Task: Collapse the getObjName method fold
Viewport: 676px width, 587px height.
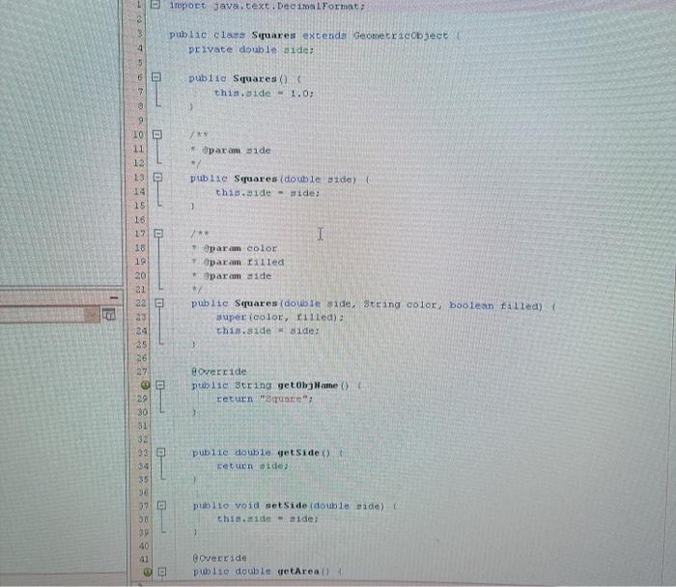Action: [x=160, y=385]
